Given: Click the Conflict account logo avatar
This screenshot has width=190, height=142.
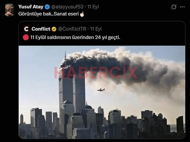Looking at the screenshot, I should click(x=26, y=29).
